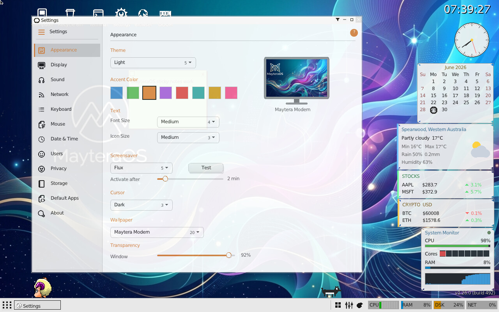This screenshot has height=312, width=499.
Task: Go to Privacy settings
Action: 67,168
